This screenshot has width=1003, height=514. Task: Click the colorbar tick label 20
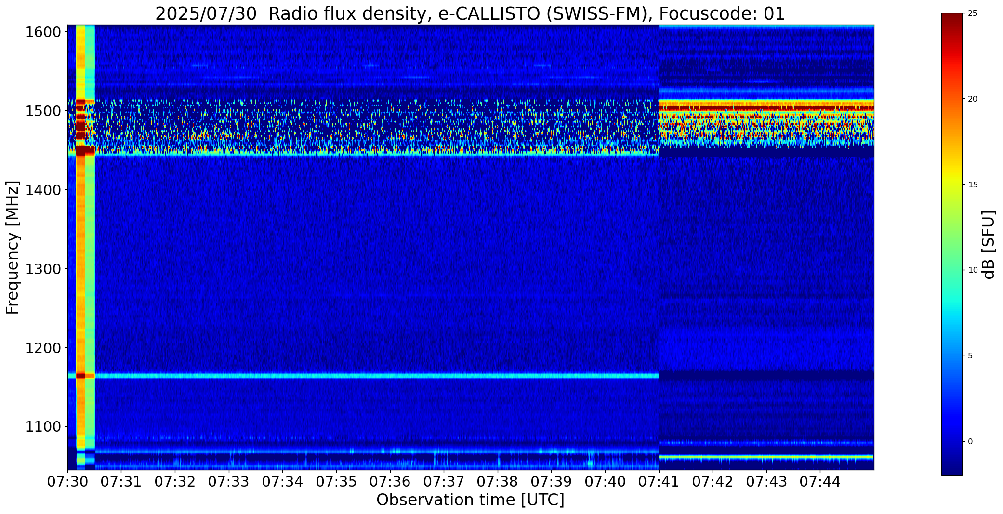(972, 99)
